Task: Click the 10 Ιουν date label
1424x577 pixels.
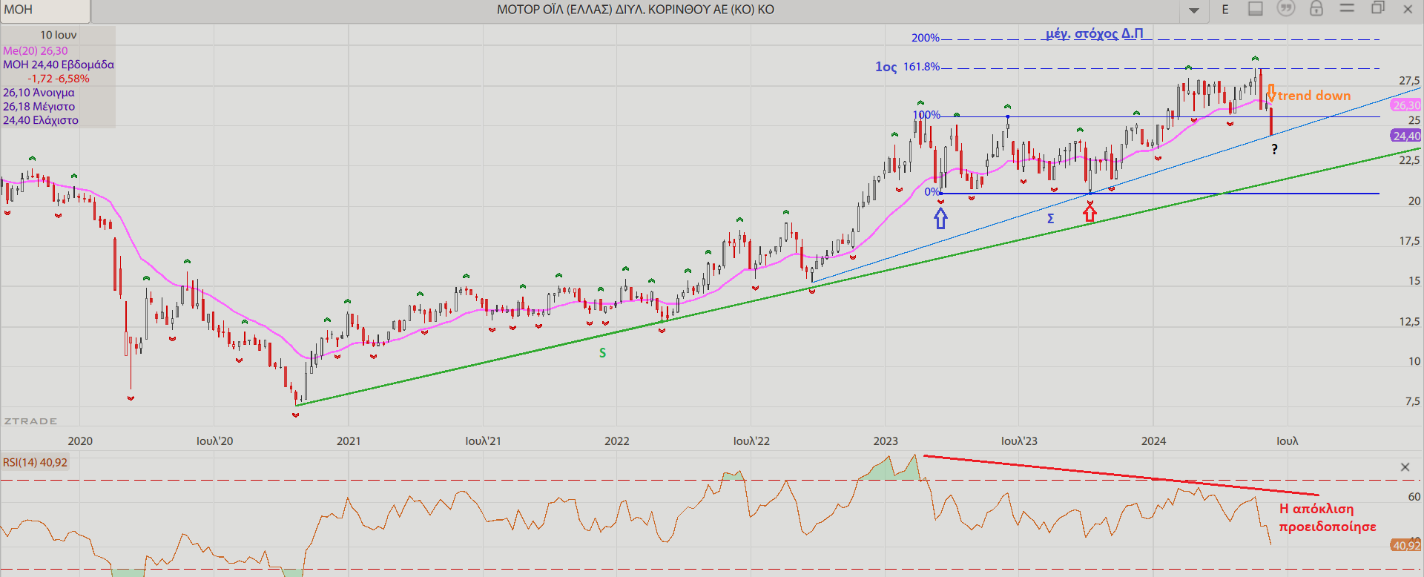Action: (x=59, y=35)
